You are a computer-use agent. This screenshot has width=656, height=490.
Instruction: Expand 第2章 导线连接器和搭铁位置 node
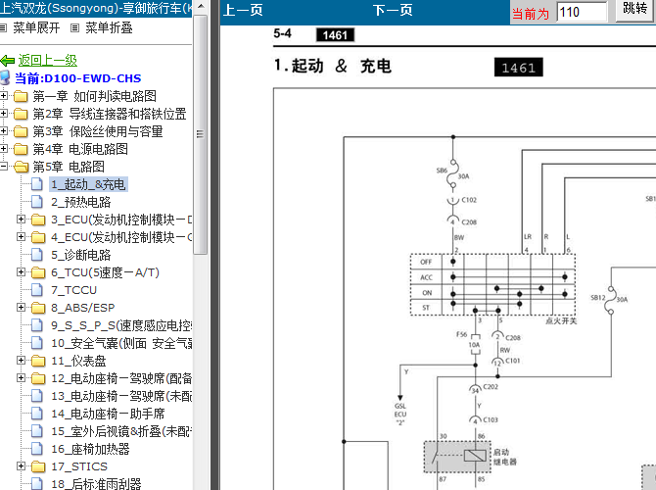(3, 113)
